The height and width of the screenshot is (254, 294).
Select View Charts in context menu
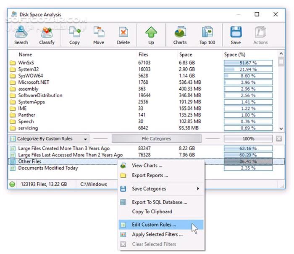pos(147,165)
